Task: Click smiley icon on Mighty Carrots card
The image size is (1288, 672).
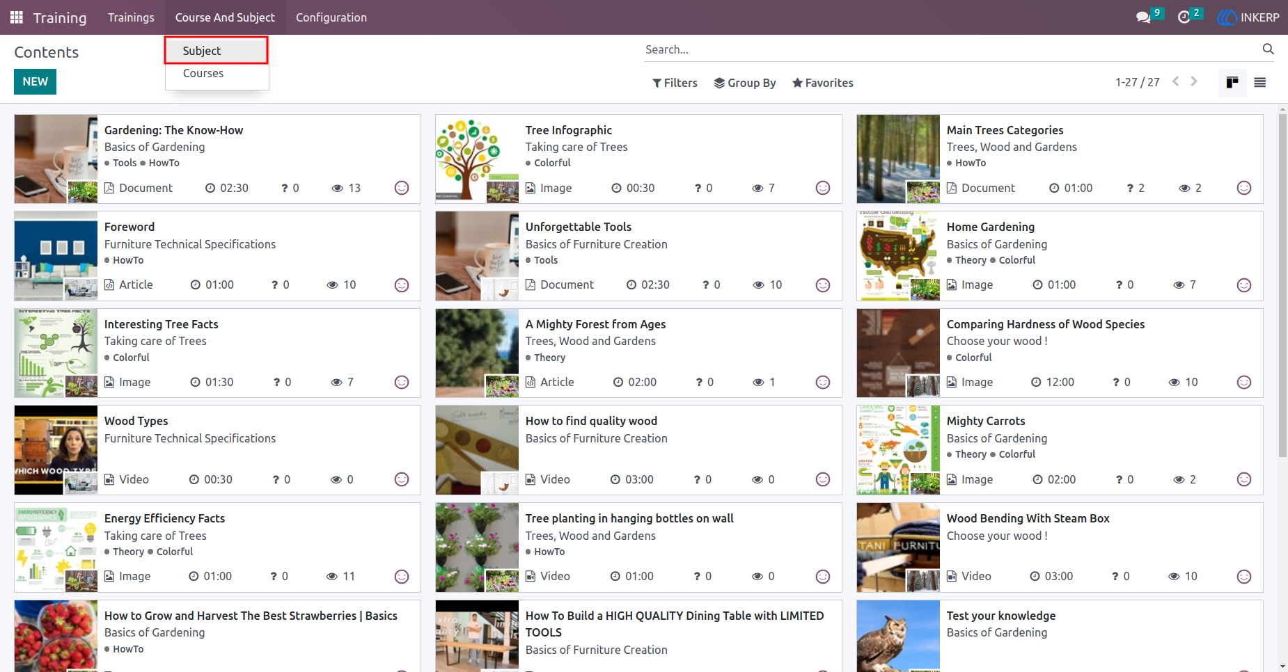Action: pyautogui.click(x=1244, y=479)
